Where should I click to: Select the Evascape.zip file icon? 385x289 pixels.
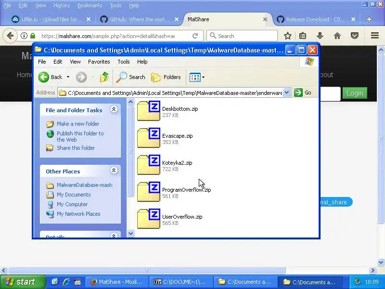point(149,138)
